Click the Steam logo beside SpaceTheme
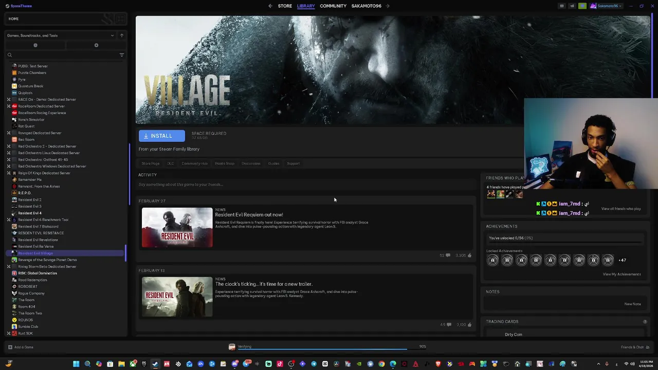658x370 pixels. [x=7, y=6]
